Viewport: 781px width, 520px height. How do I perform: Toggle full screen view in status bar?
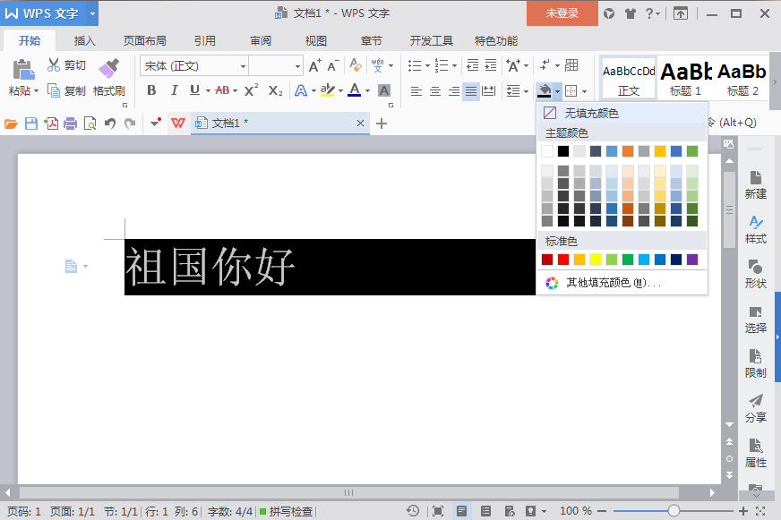tap(438, 511)
